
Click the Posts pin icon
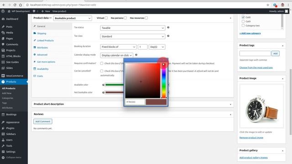tap(3, 27)
